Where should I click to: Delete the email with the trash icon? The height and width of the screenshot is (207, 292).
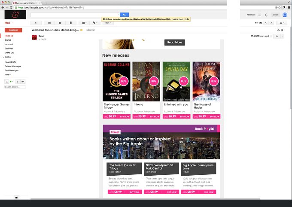point(71,23)
